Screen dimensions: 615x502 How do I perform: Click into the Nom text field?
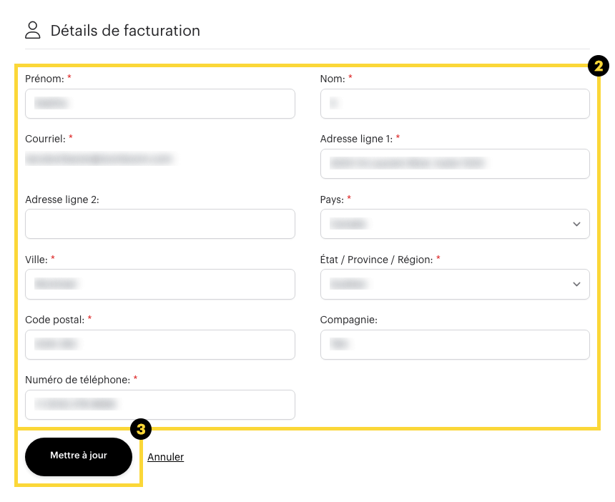pos(454,104)
